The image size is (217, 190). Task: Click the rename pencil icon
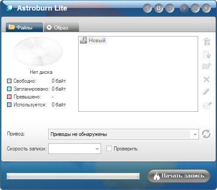pyautogui.click(x=206, y=91)
